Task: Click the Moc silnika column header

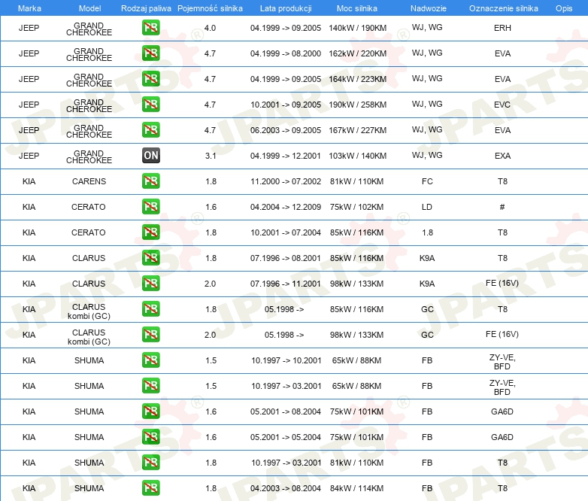Action: [357, 8]
